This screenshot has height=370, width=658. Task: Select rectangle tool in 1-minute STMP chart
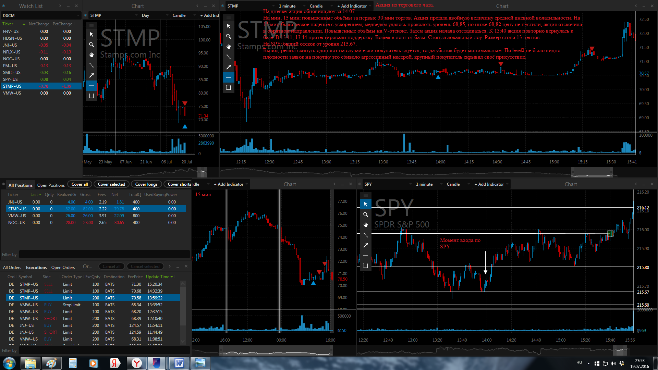coord(228,88)
